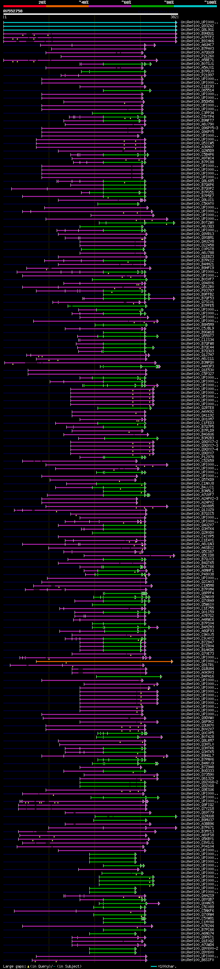This screenshot has height=969, width=220.
Task: Select the UniRef100_B7QF53 label
Action: click(x=197, y=298)
